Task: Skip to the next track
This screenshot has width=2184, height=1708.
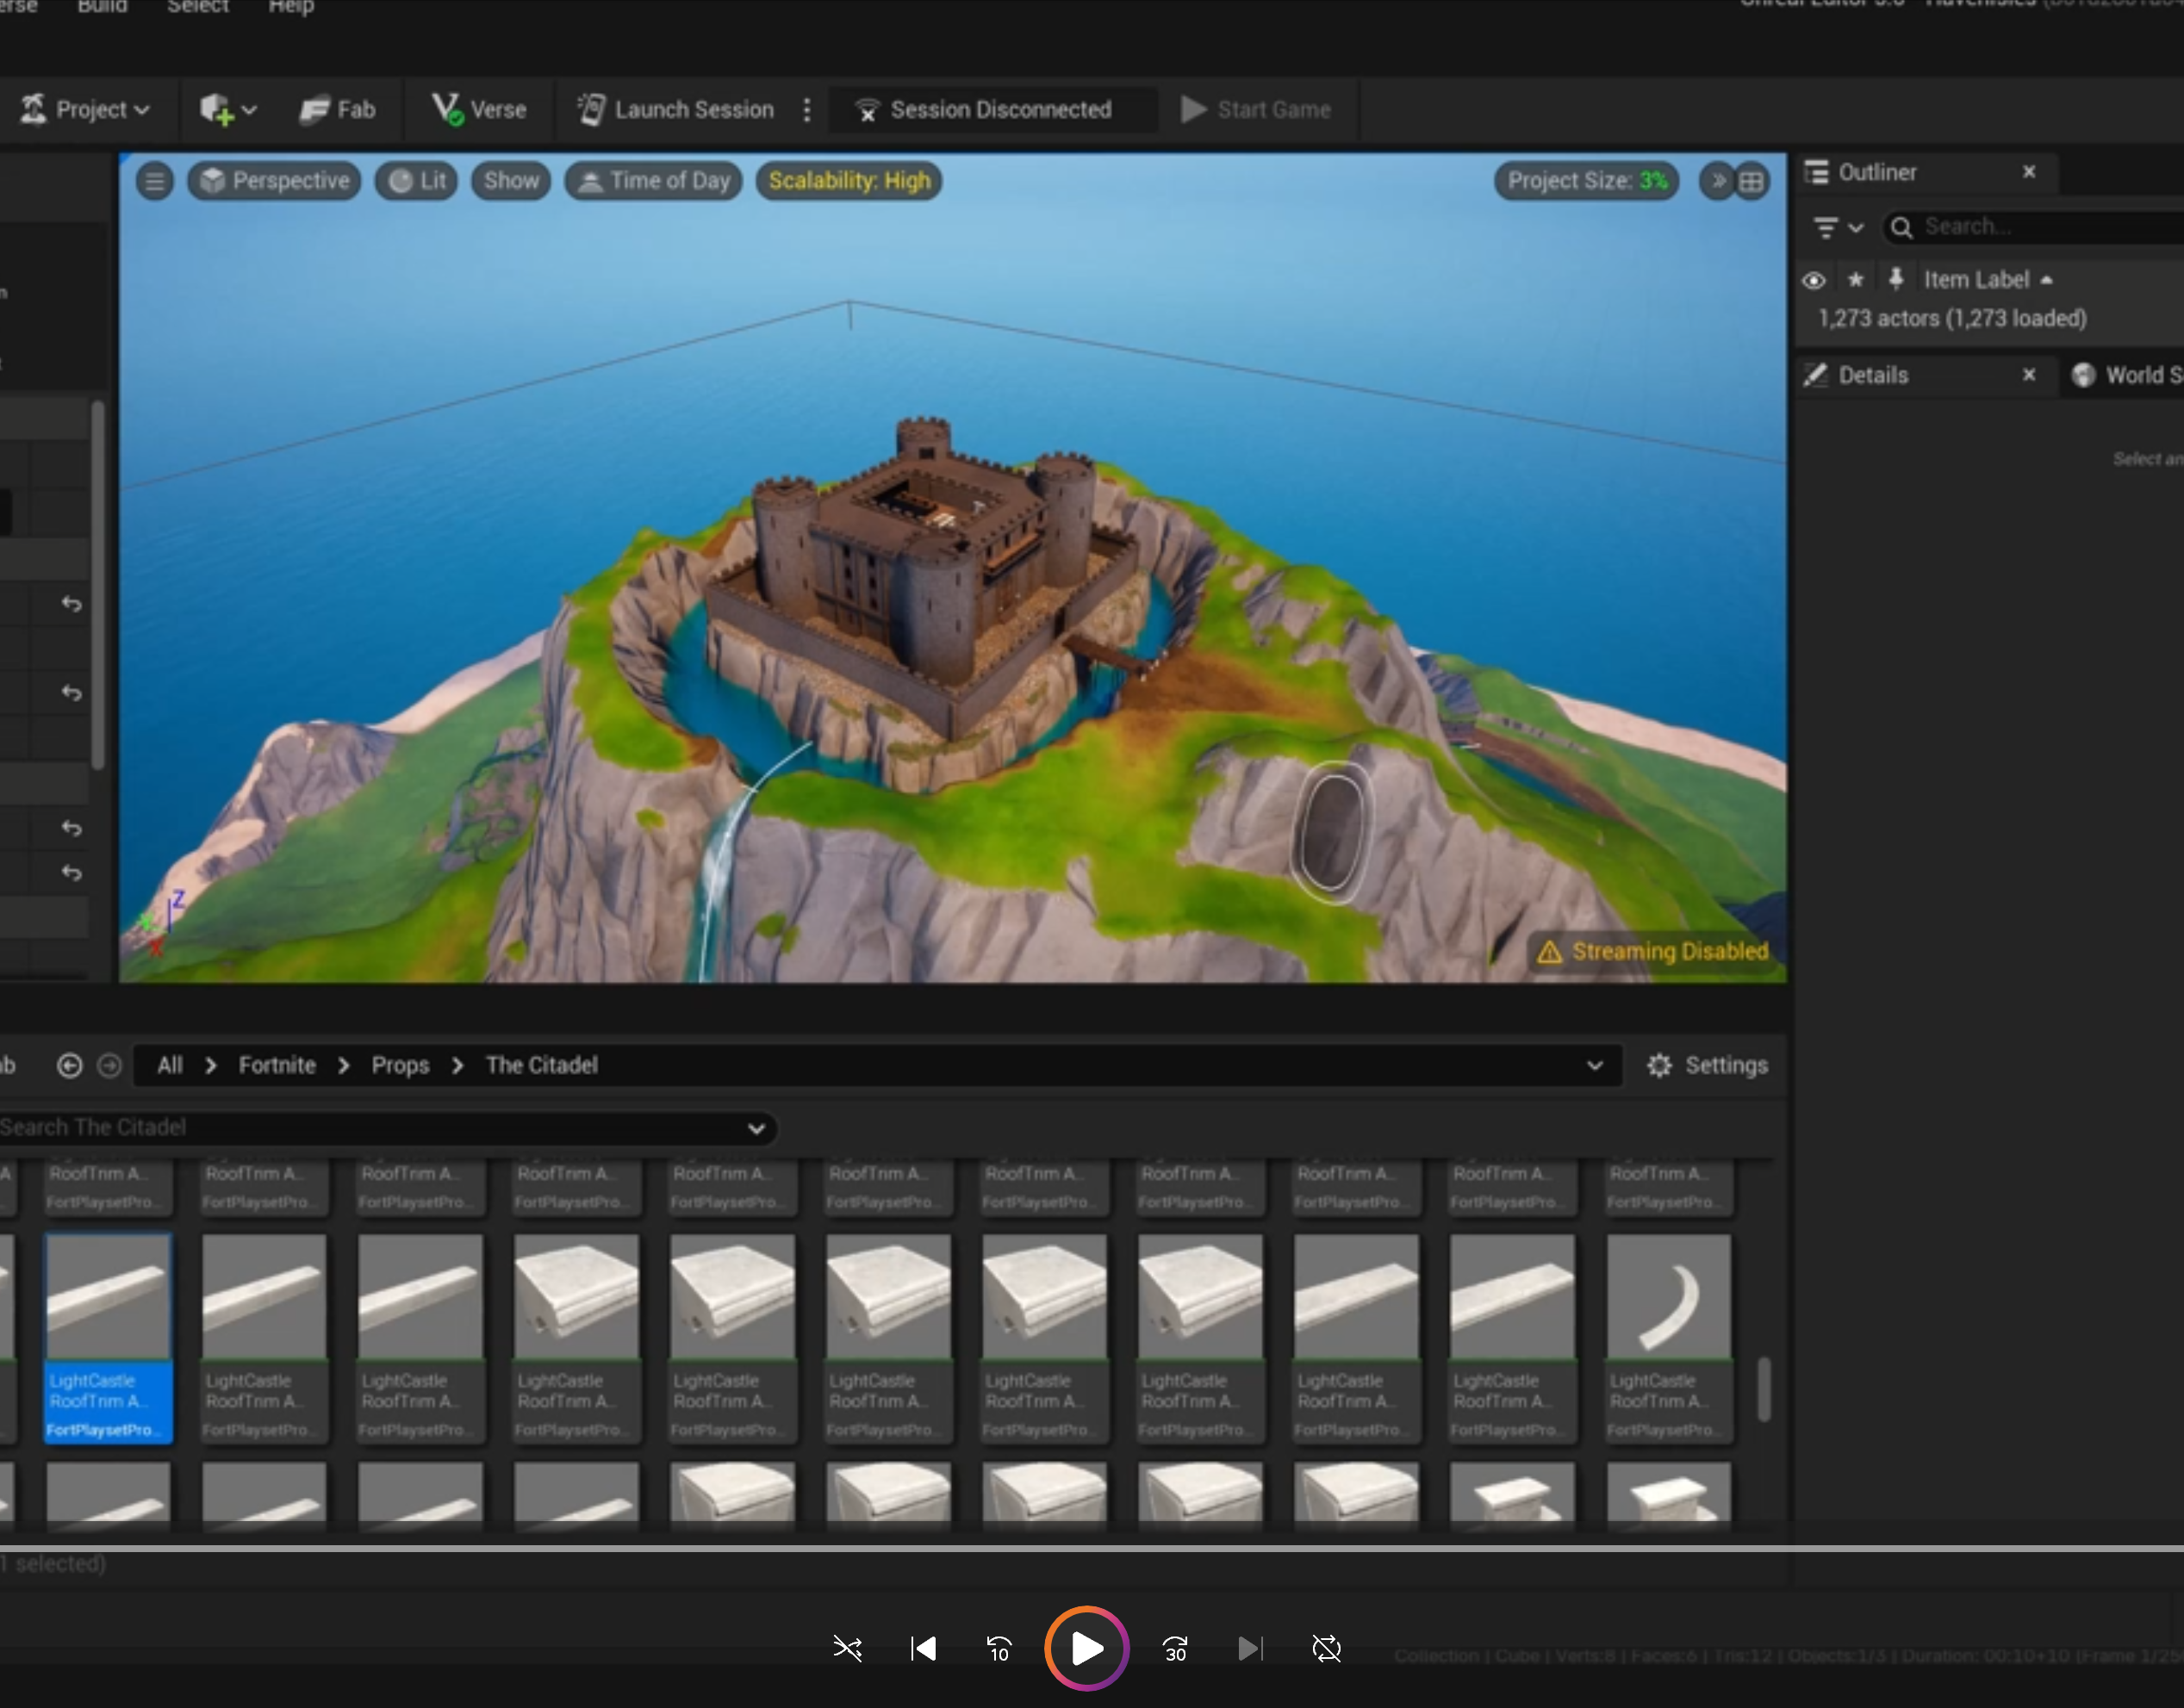Action: tap(1250, 1648)
